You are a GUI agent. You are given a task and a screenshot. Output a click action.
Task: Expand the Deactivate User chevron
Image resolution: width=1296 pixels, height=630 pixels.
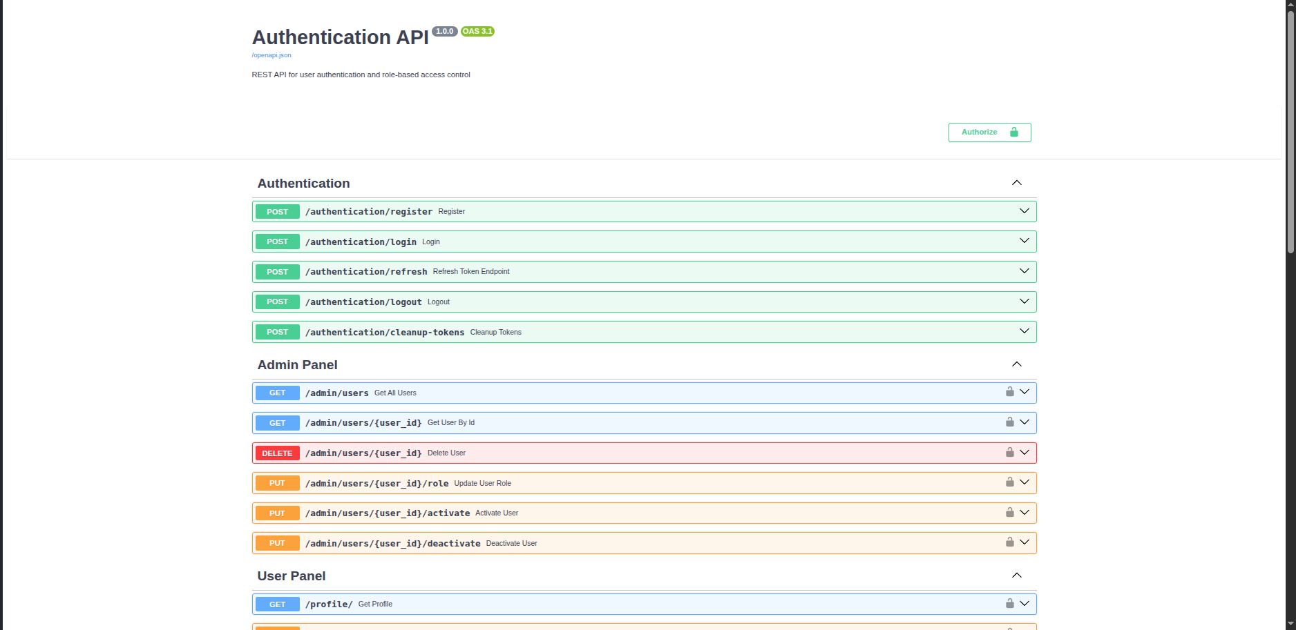pyautogui.click(x=1024, y=542)
